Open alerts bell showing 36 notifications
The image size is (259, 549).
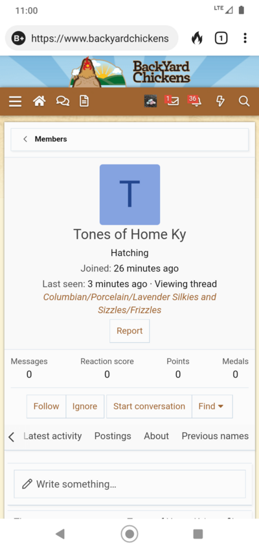(194, 101)
